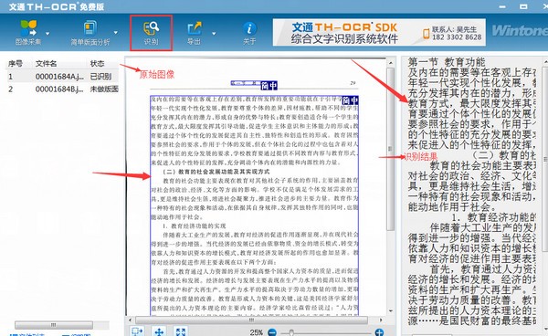Click the region selection tool below the image
Screen dimensions: 548x336
tap(137, 331)
